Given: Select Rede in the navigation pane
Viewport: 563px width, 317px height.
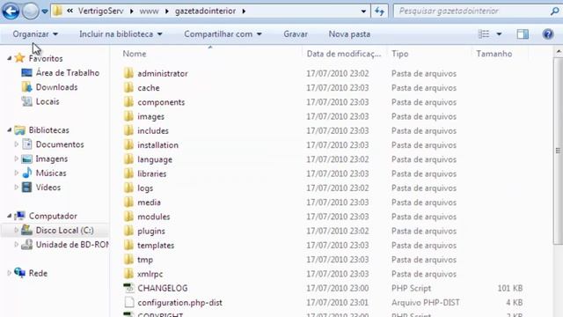Looking at the screenshot, I should (x=38, y=274).
